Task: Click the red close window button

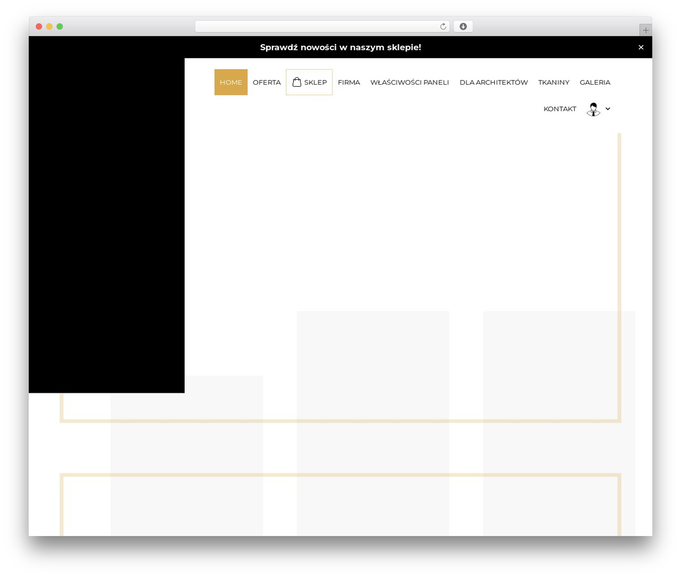Action: 39,27
